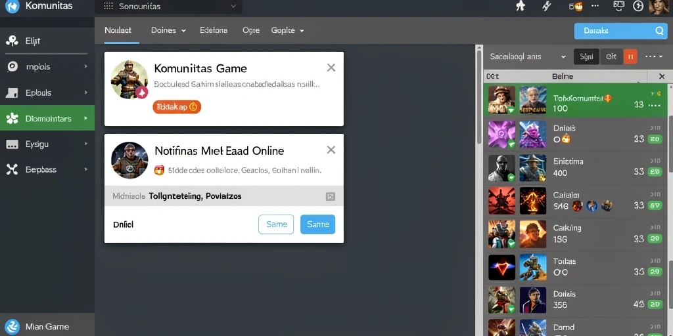Toggle the orange pause button in right panel
This screenshot has width=673, height=336.
tap(630, 56)
